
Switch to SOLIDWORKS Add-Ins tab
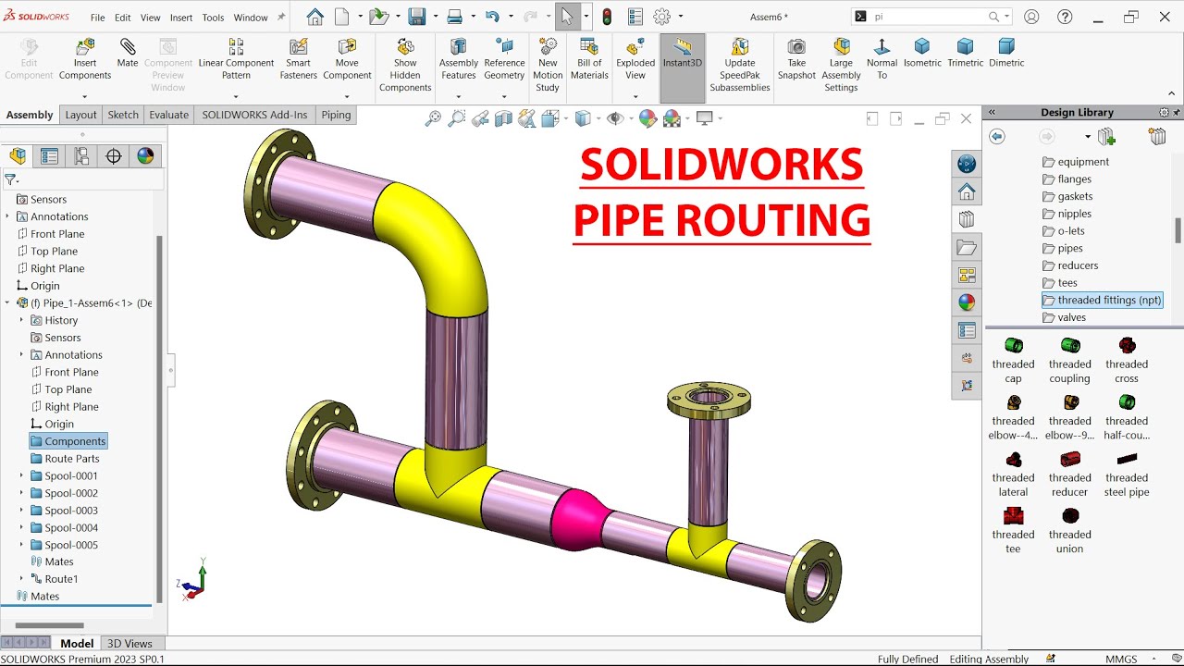pyautogui.click(x=254, y=115)
